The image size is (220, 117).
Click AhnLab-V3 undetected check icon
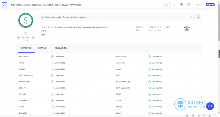coord(149,56)
